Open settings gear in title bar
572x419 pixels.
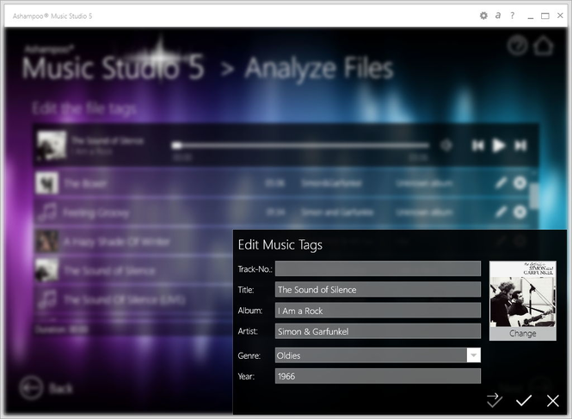point(483,15)
